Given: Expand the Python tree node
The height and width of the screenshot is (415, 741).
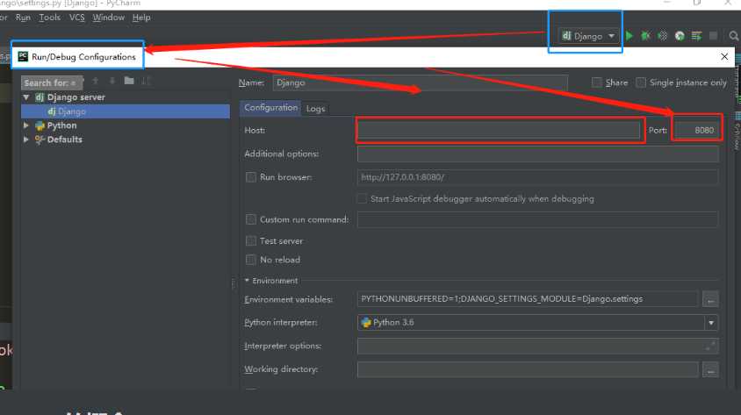Looking at the screenshot, I should pos(26,125).
